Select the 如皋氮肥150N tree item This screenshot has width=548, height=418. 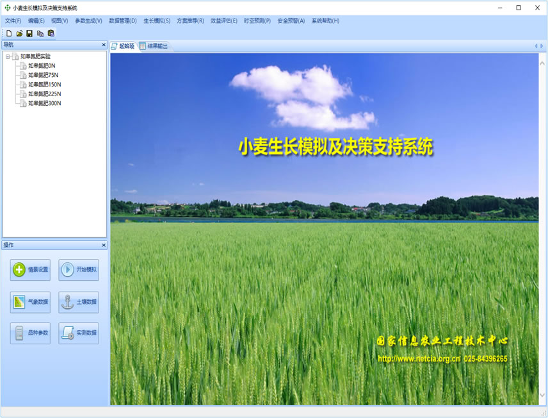pos(45,84)
